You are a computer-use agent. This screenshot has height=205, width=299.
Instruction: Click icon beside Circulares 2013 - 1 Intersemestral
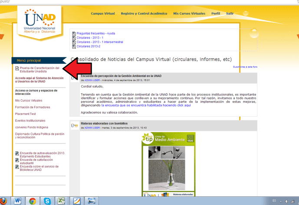click(74, 42)
